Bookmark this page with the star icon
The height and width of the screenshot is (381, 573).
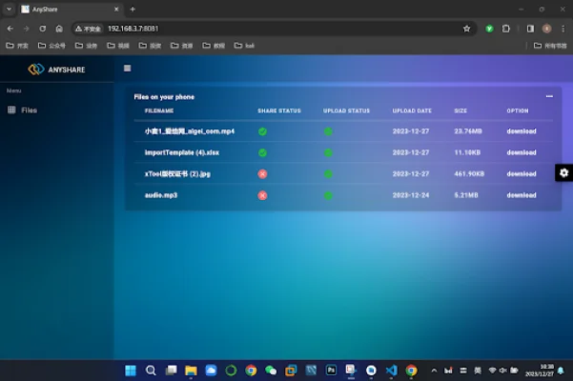coord(466,29)
